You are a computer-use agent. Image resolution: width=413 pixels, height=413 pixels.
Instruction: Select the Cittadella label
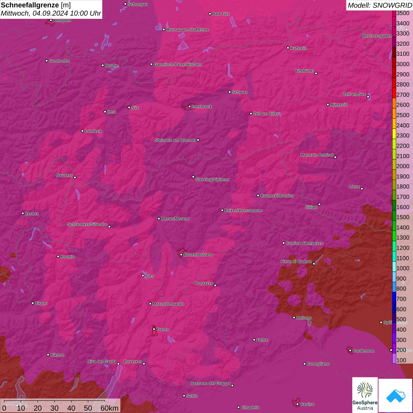point(250,407)
